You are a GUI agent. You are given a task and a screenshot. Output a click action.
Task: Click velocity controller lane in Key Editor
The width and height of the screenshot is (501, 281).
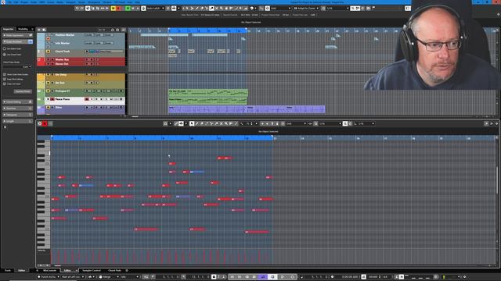coord(273,257)
